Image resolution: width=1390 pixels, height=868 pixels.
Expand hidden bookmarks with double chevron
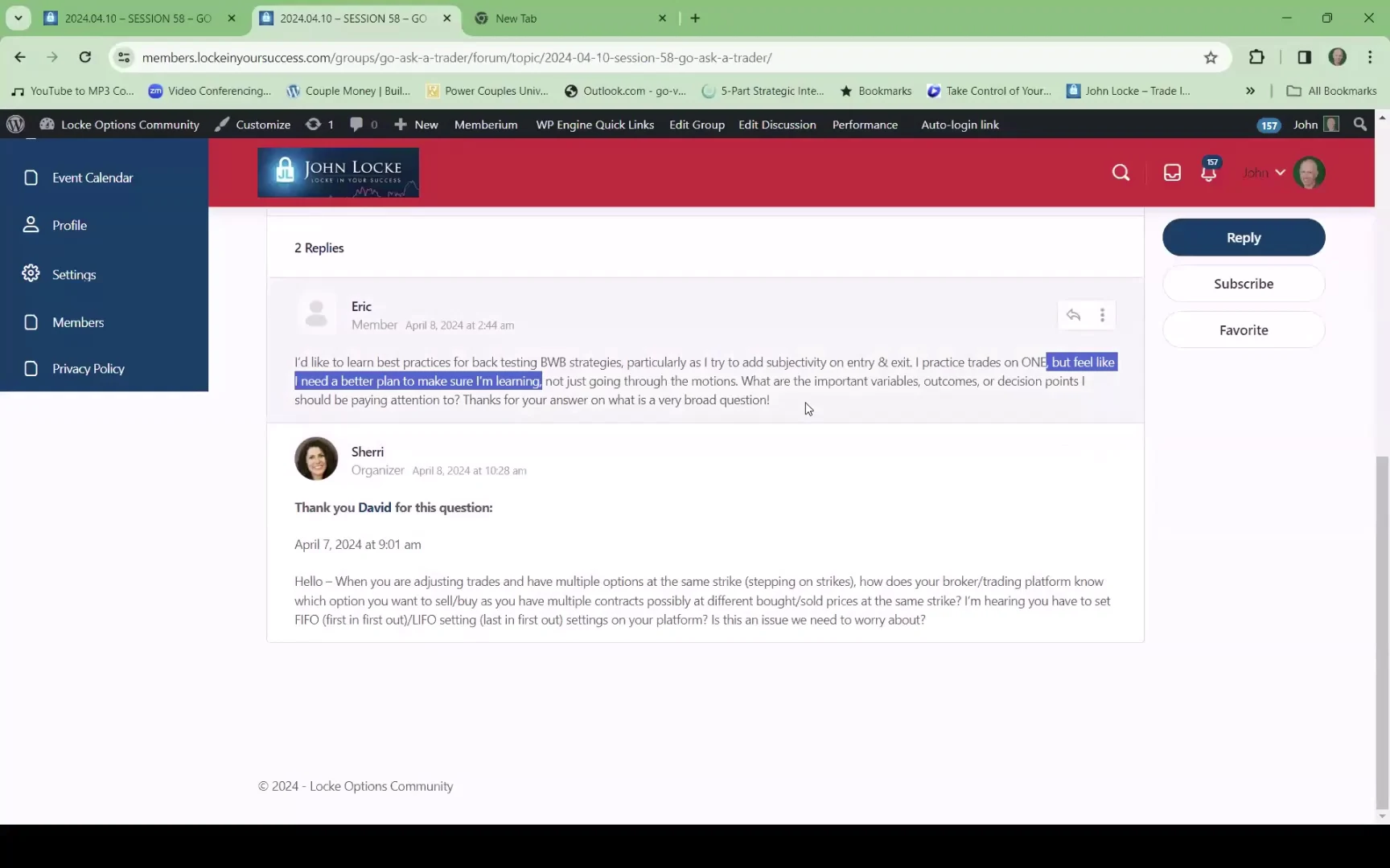tap(1250, 91)
